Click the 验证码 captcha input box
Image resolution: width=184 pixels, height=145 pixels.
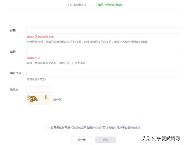(39, 89)
